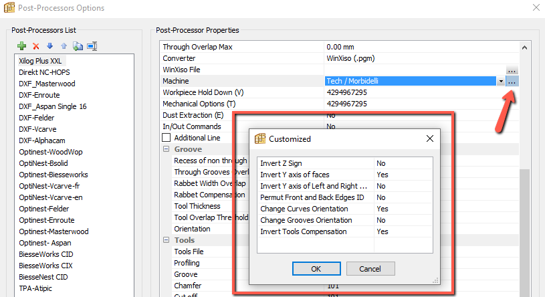Select BiesseNest CID post-processor

click(43, 277)
